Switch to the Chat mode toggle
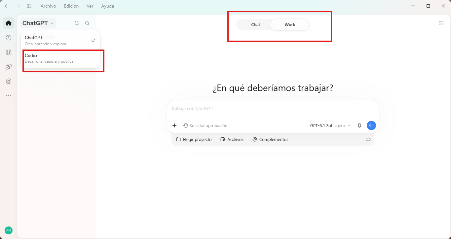Screen dimensions: 451x239 click(256, 25)
